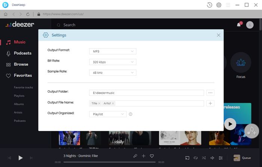Add a file name tag with plus button
Image resolution: width=262 pixels, height=167 pixels.
click(210, 103)
